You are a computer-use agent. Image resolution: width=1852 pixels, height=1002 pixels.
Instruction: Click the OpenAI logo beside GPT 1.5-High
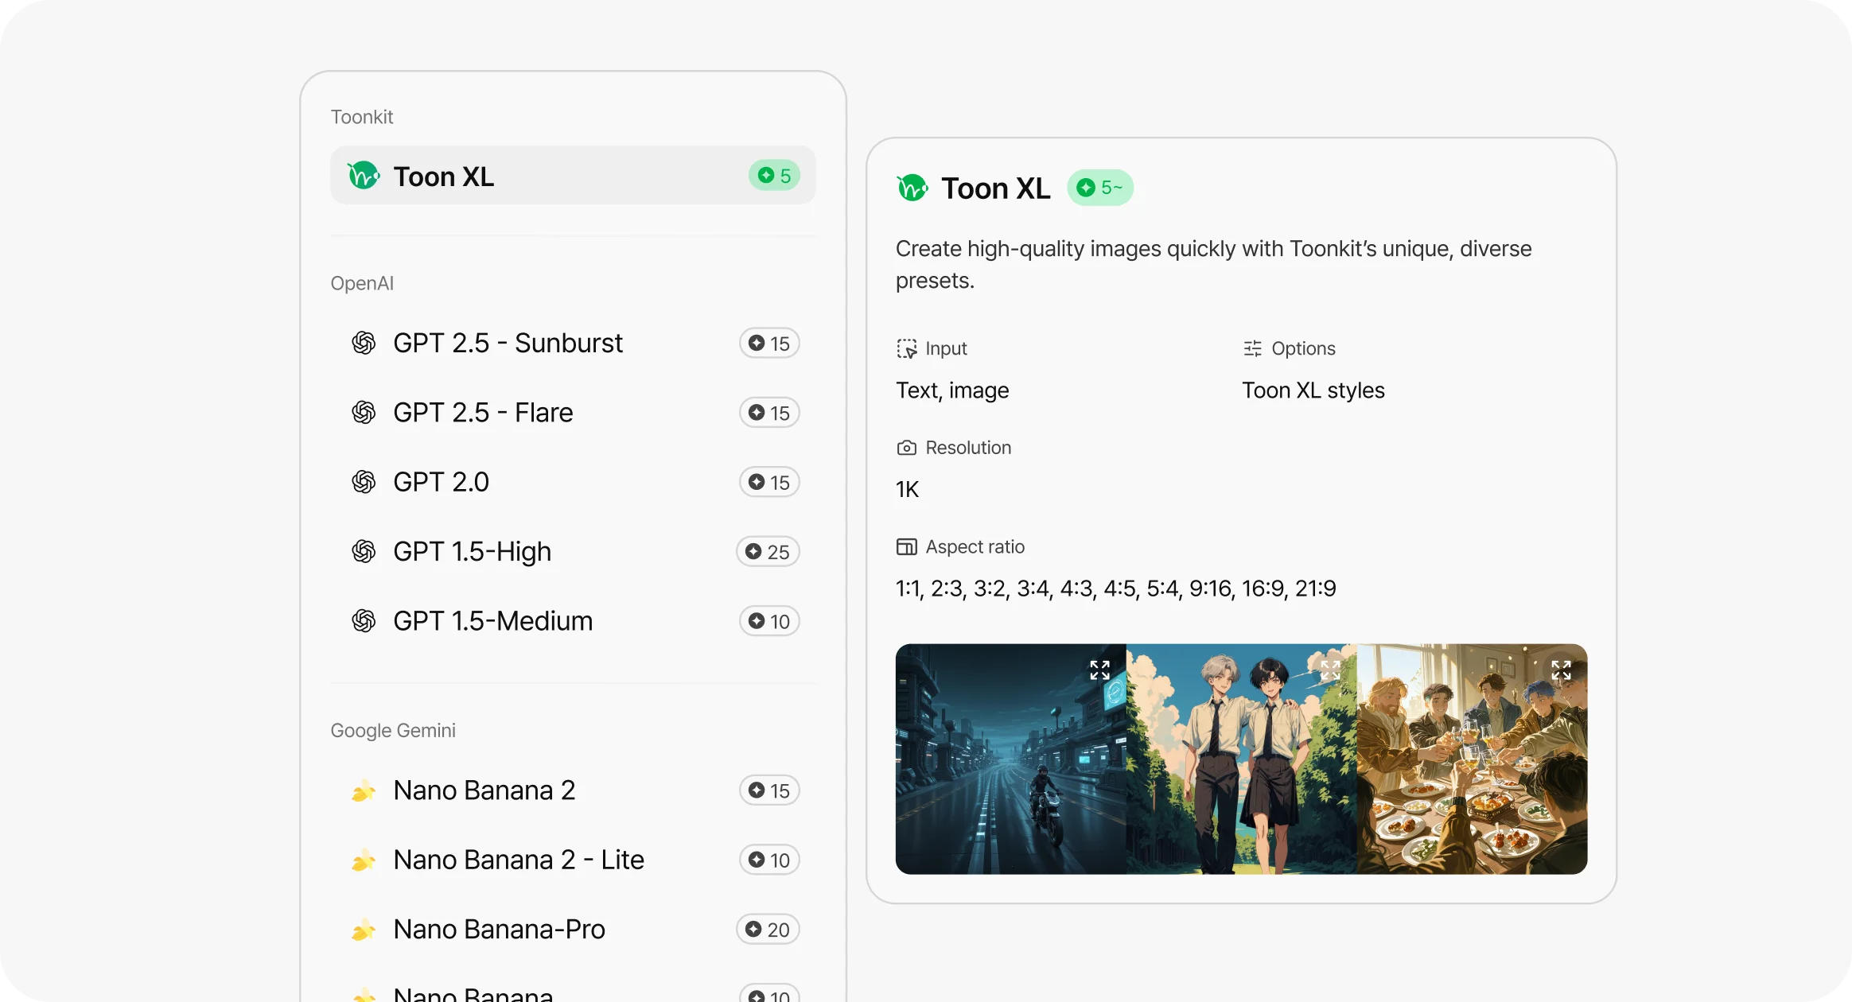(364, 552)
